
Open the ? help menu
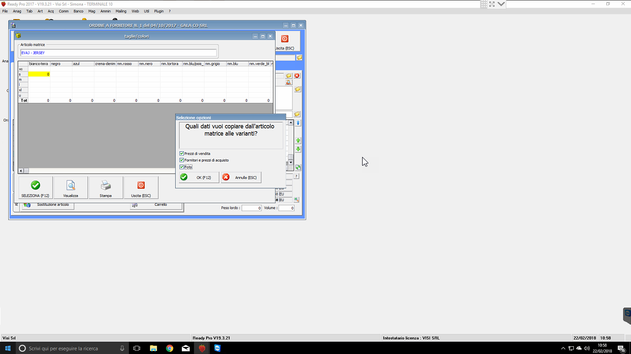tap(169, 11)
